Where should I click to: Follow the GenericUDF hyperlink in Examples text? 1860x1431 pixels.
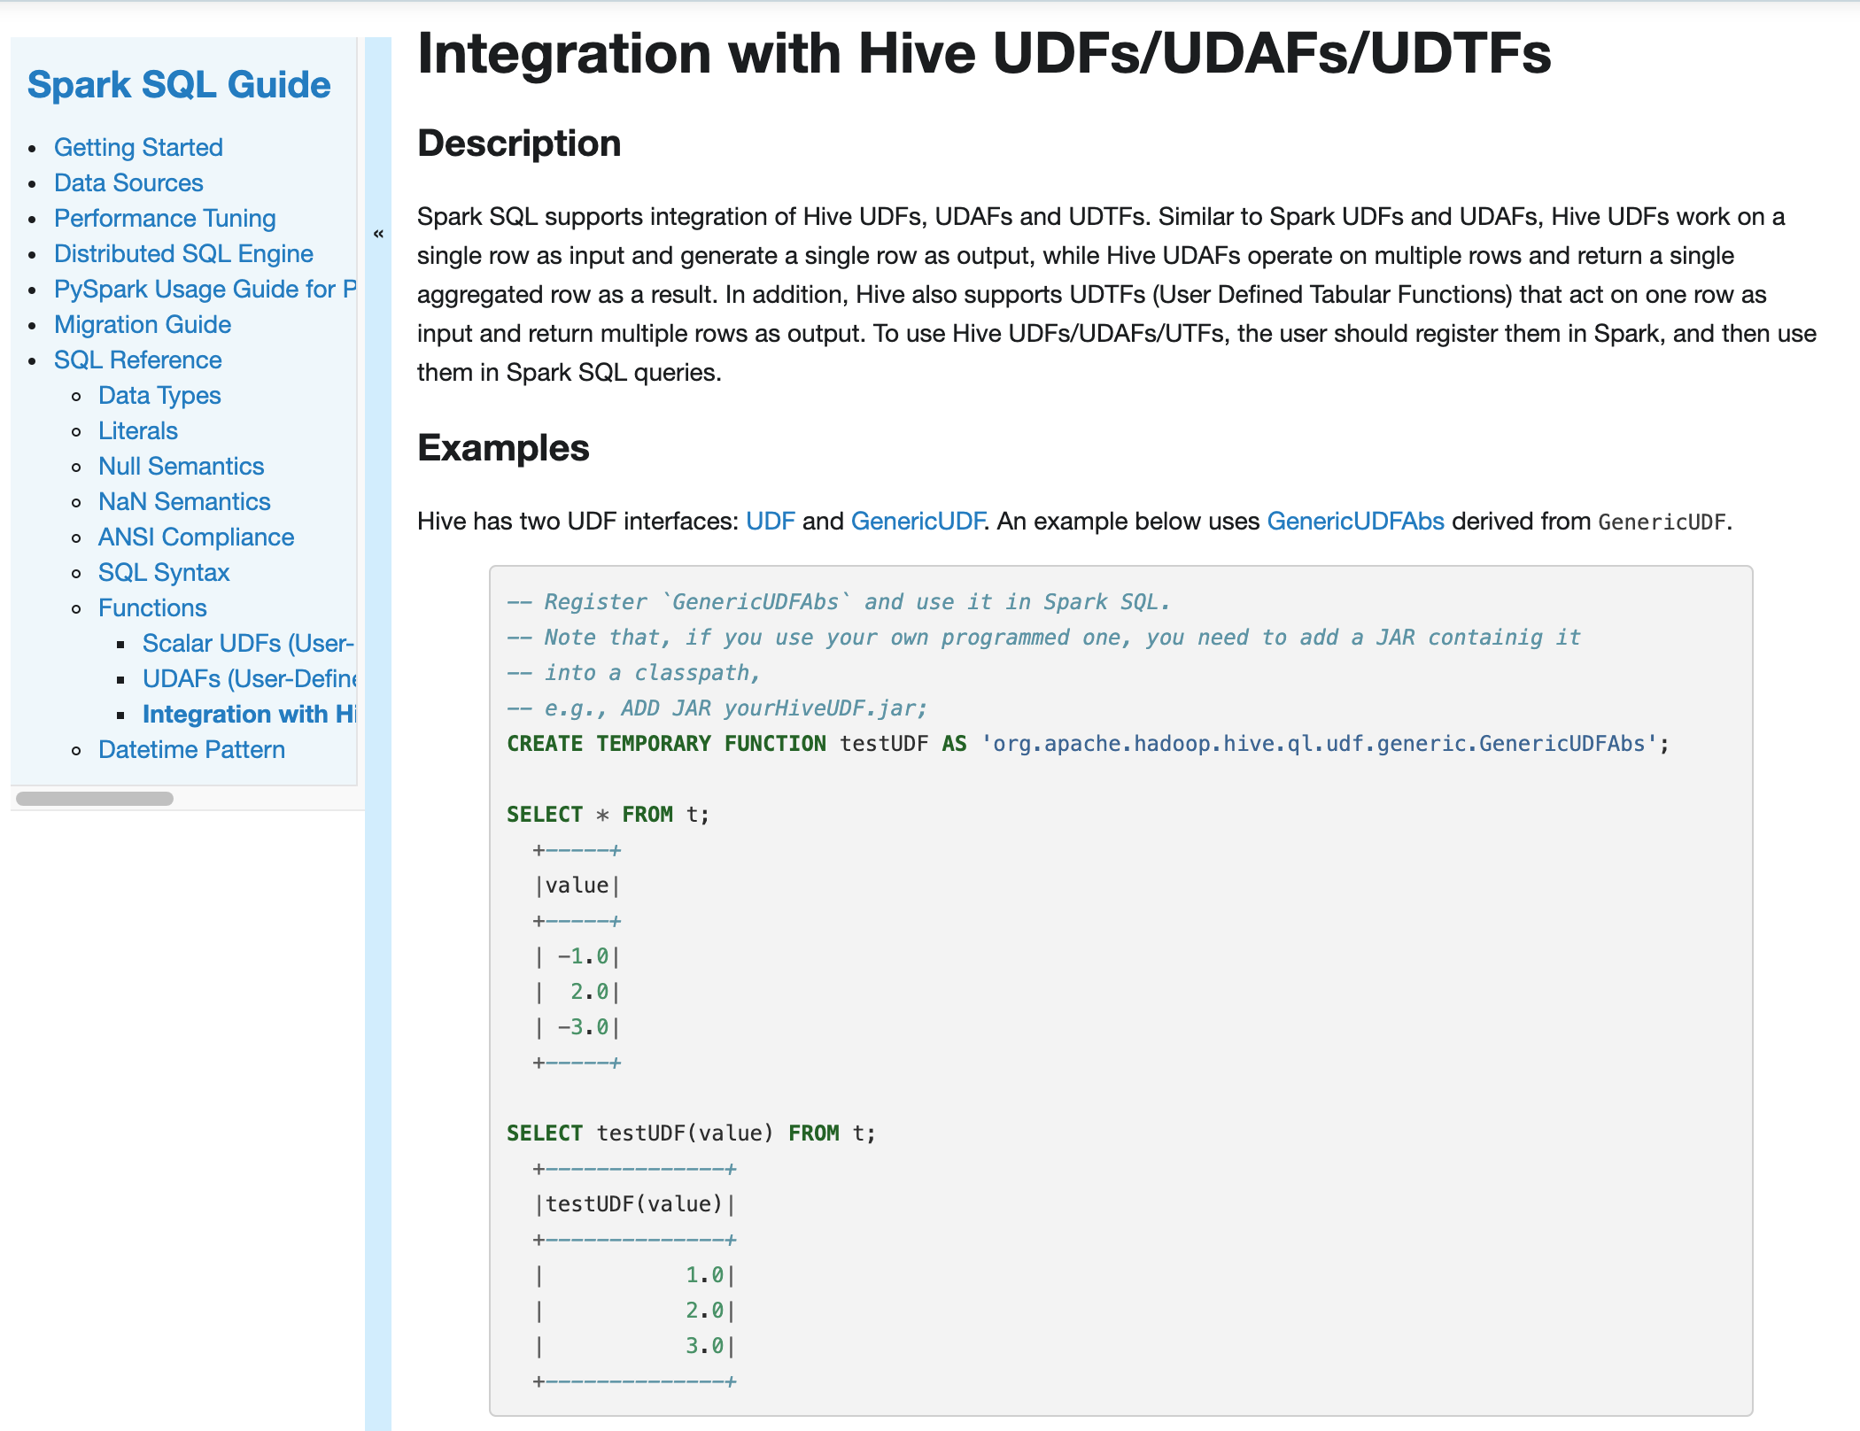[x=917, y=521]
